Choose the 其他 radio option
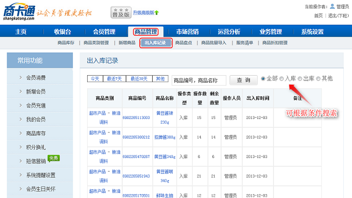The height and width of the screenshot is (198, 352). (318, 79)
